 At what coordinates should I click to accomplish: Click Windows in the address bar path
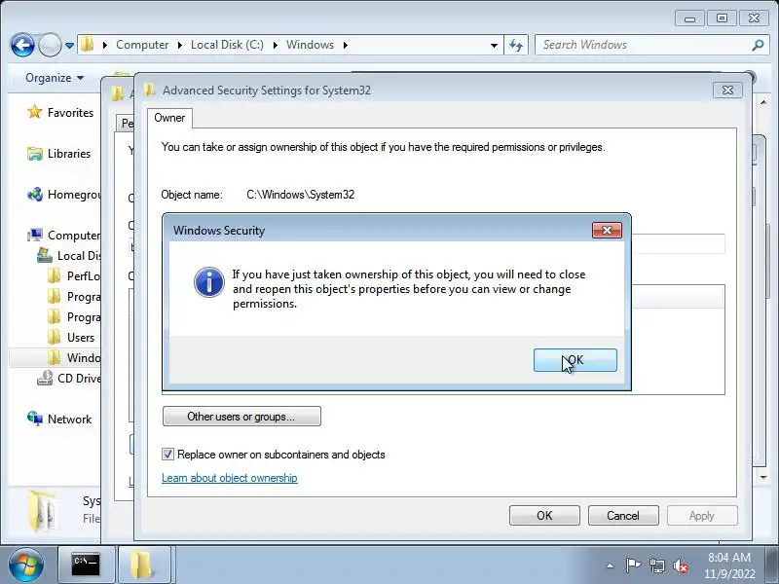pos(310,45)
